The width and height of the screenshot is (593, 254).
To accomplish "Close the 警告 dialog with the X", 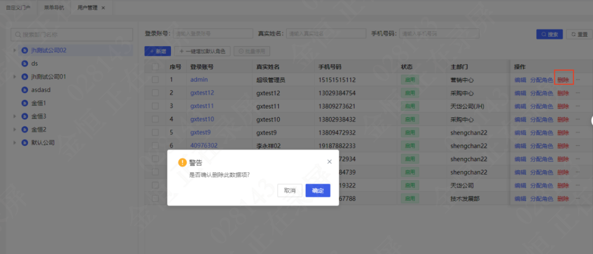I will point(329,162).
